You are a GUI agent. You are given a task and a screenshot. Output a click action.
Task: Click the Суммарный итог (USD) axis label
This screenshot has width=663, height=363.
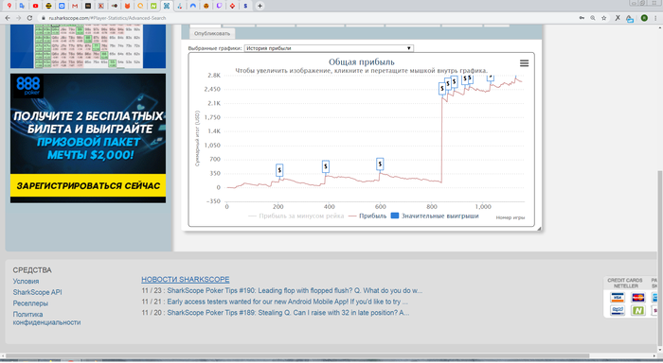(x=197, y=138)
